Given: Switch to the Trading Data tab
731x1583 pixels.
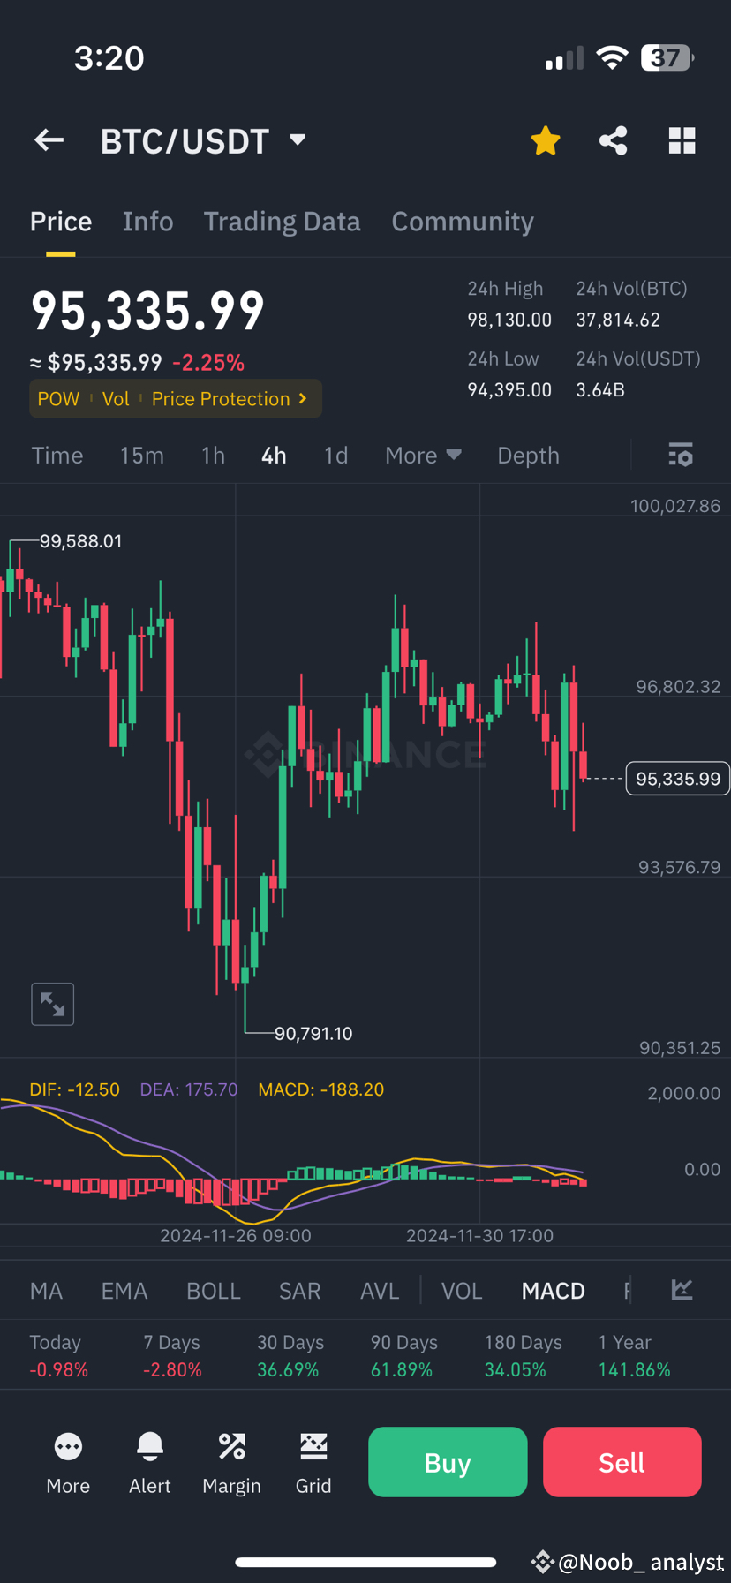Looking at the screenshot, I should [x=282, y=221].
